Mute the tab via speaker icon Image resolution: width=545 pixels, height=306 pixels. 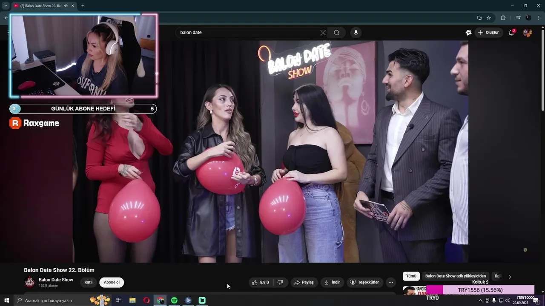66,6
